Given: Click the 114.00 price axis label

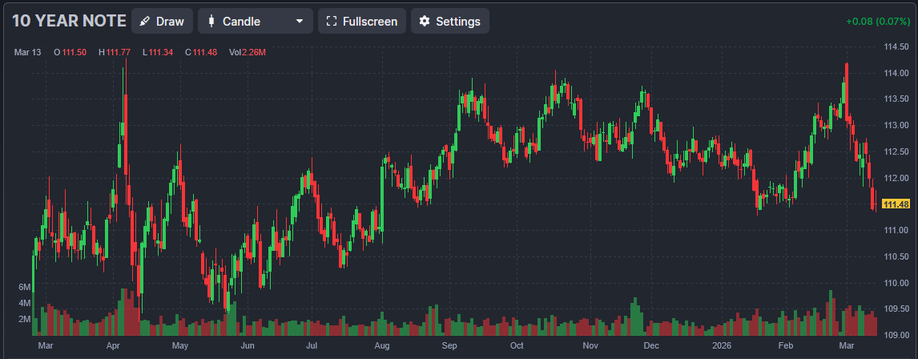Looking at the screenshot, I should [x=896, y=73].
